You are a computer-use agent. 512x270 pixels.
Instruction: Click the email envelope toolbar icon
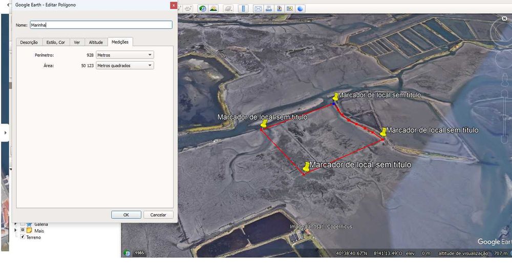pyautogui.click(x=258, y=9)
